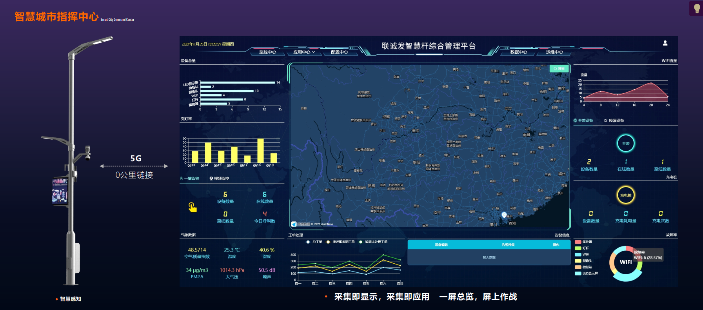Click the 井盖 circular device icon
The width and height of the screenshot is (703, 310).
click(x=626, y=144)
